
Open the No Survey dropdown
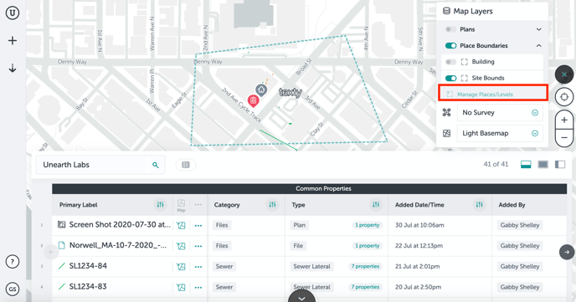click(x=500, y=113)
